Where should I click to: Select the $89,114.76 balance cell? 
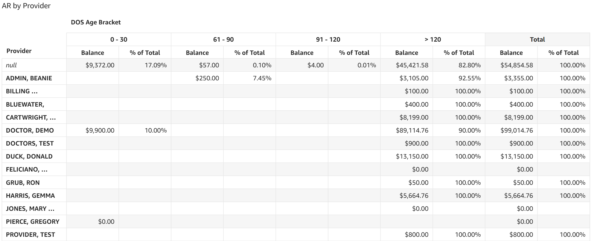tap(412, 130)
